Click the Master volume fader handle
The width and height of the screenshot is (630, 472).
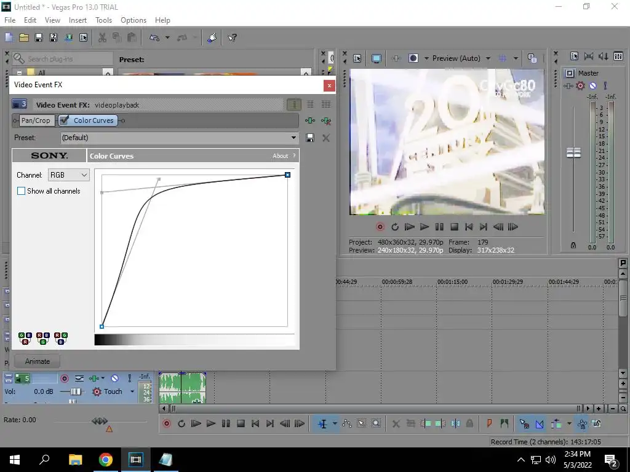(x=573, y=152)
